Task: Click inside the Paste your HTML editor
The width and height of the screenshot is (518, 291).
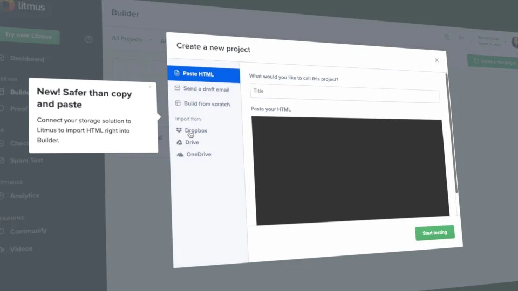Action: click(350, 170)
